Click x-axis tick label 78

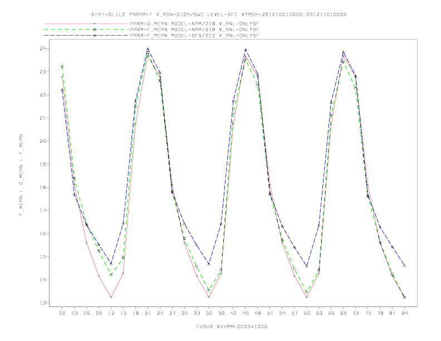coord(380,313)
